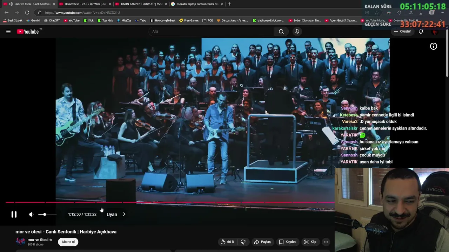Click the video info (i) icon
Image resolution: width=449 pixels, height=252 pixels.
[x=434, y=46]
